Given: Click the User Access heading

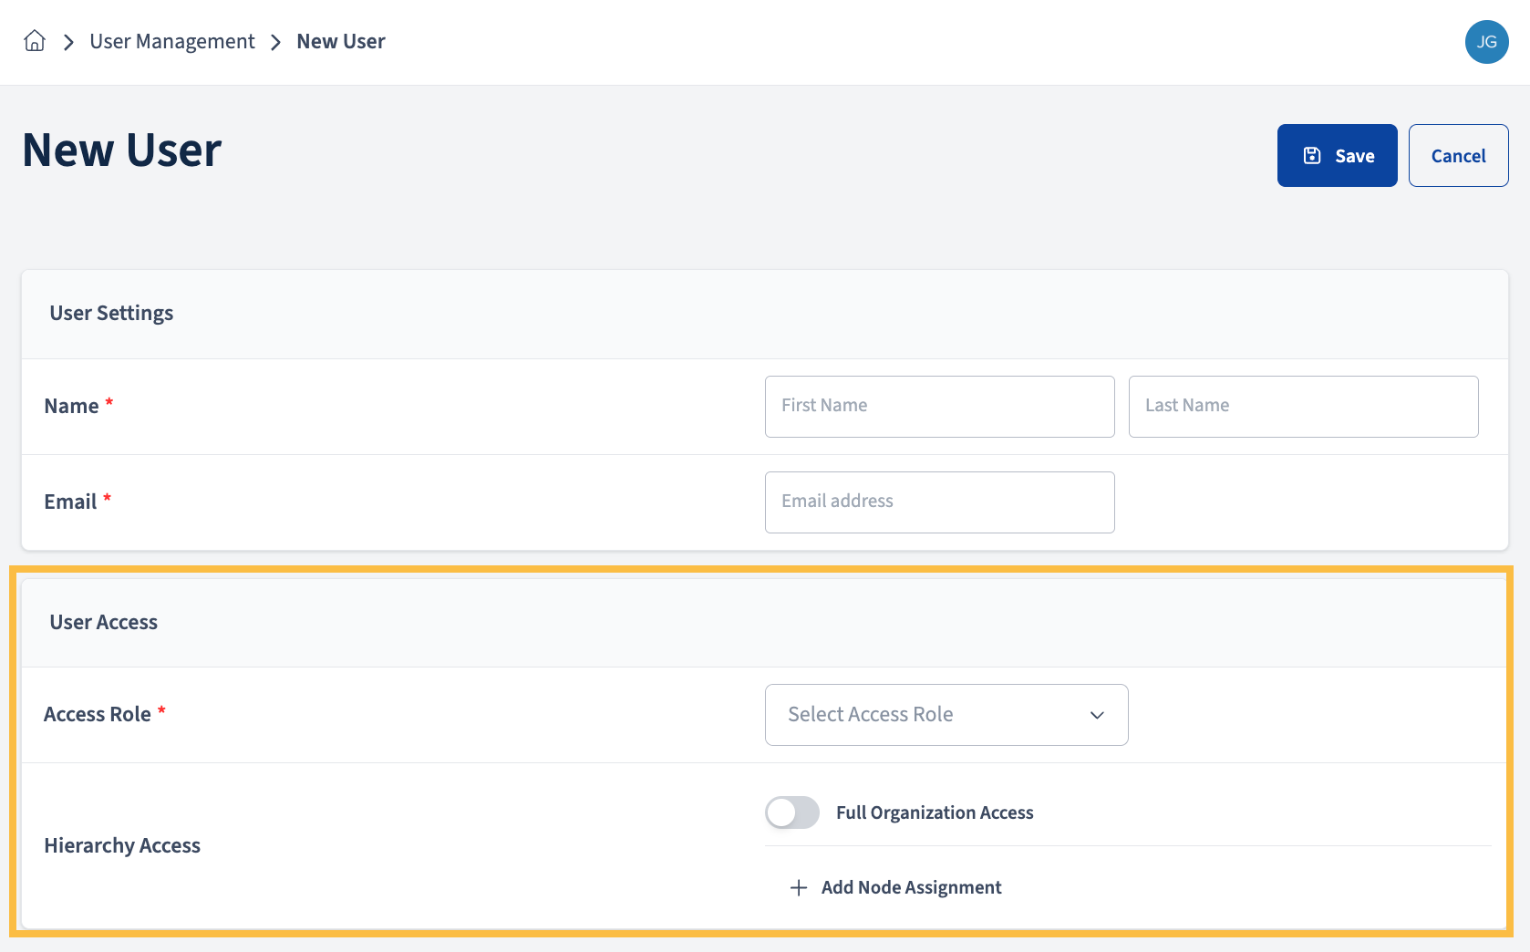Looking at the screenshot, I should click(103, 622).
